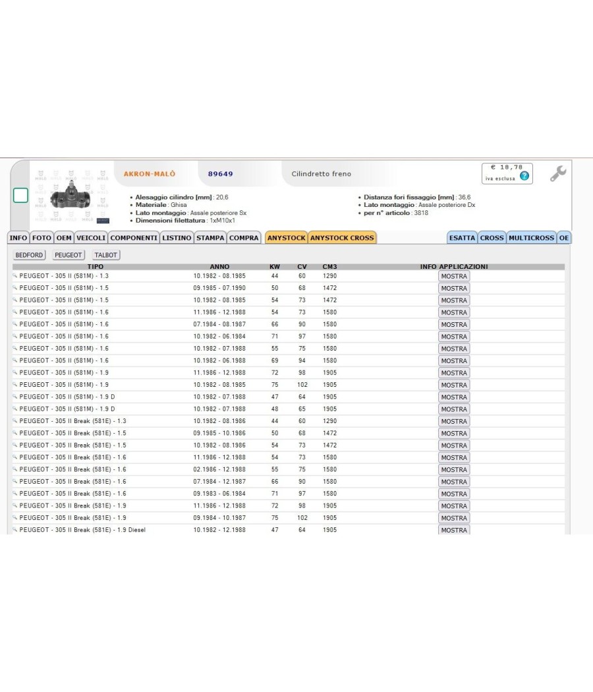The width and height of the screenshot is (593, 692).
Task: Select the PEUGEOT brand filter button
Action: pos(68,255)
